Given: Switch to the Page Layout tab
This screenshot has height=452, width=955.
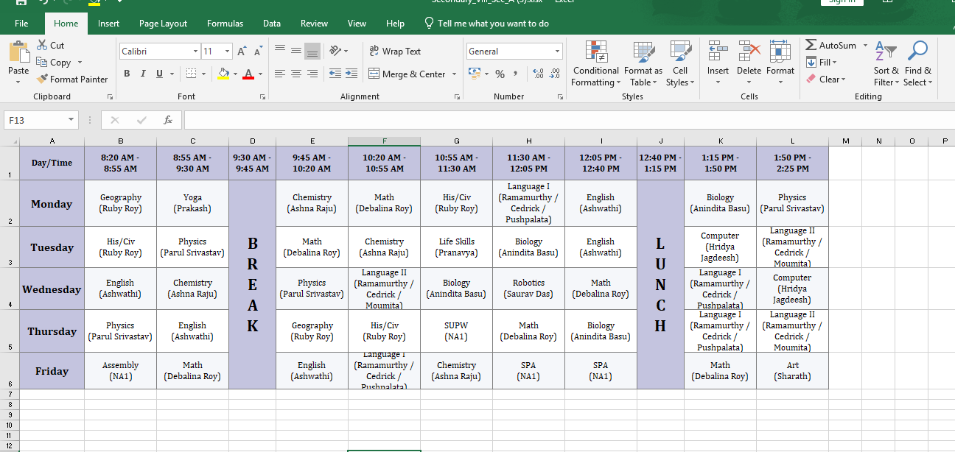Looking at the screenshot, I should (163, 23).
